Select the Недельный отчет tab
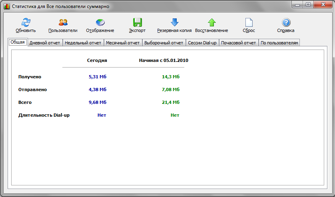 point(83,43)
